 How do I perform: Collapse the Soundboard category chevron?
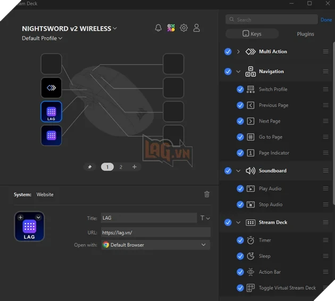tap(238, 171)
